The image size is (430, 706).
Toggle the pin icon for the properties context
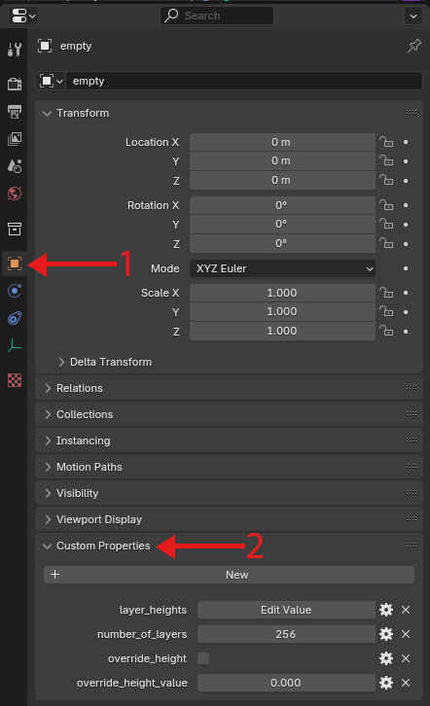[x=413, y=46]
